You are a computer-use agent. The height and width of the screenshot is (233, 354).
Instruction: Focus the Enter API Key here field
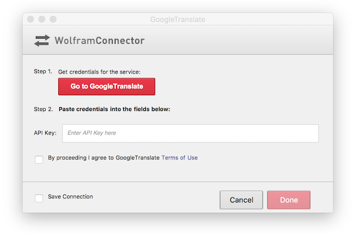(190, 133)
